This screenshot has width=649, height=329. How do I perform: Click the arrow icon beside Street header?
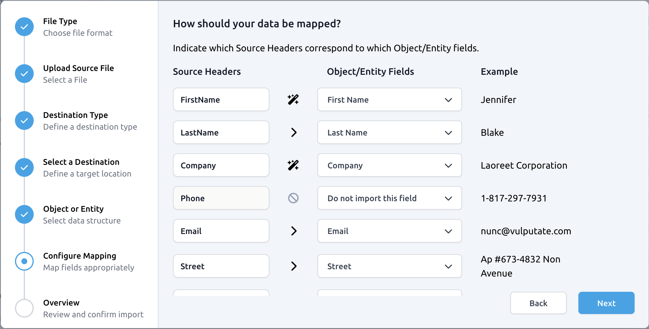click(x=294, y=266)
